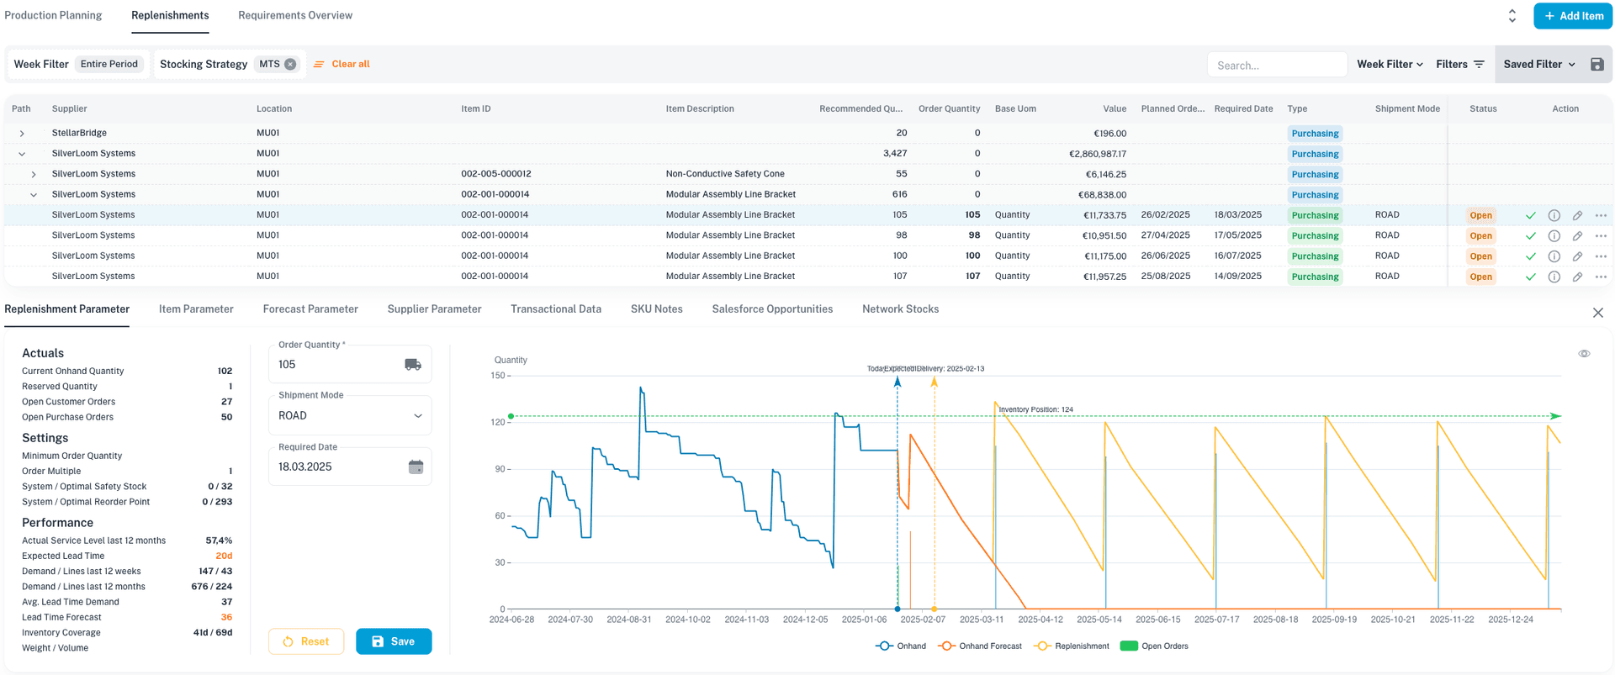The height and width of the screenshot is (675, 1615).
Task: Expand the StellarBridge supplier row
Action: 22,134
